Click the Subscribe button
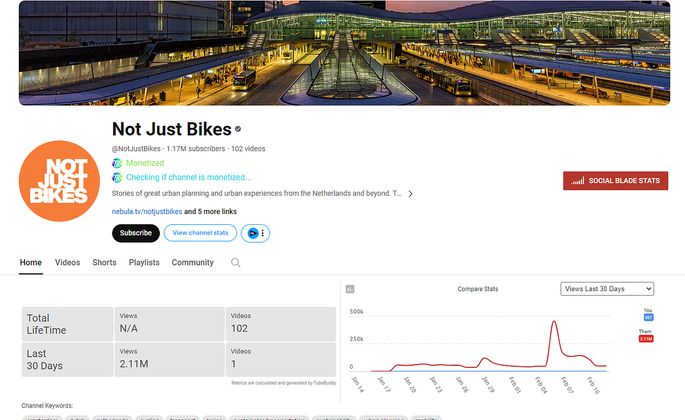 tap(135, 233)
